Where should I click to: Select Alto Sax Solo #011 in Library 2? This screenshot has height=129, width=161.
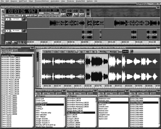click(81, 113)
